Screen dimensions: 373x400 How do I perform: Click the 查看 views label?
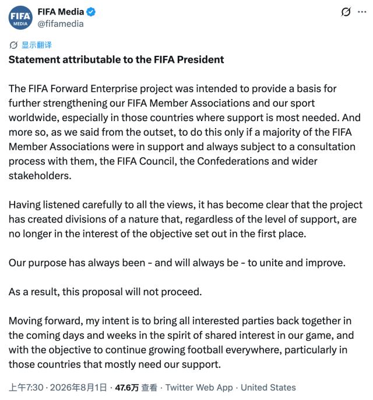[149, 388]
